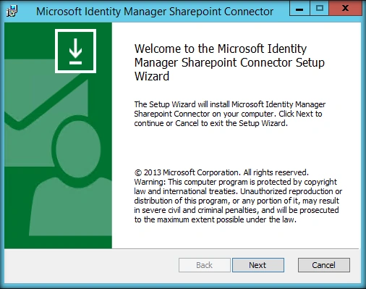The height and width of the screenshot is (289, 366).
Task: Maximize the setup wizard window
Action: pos(320,9)
